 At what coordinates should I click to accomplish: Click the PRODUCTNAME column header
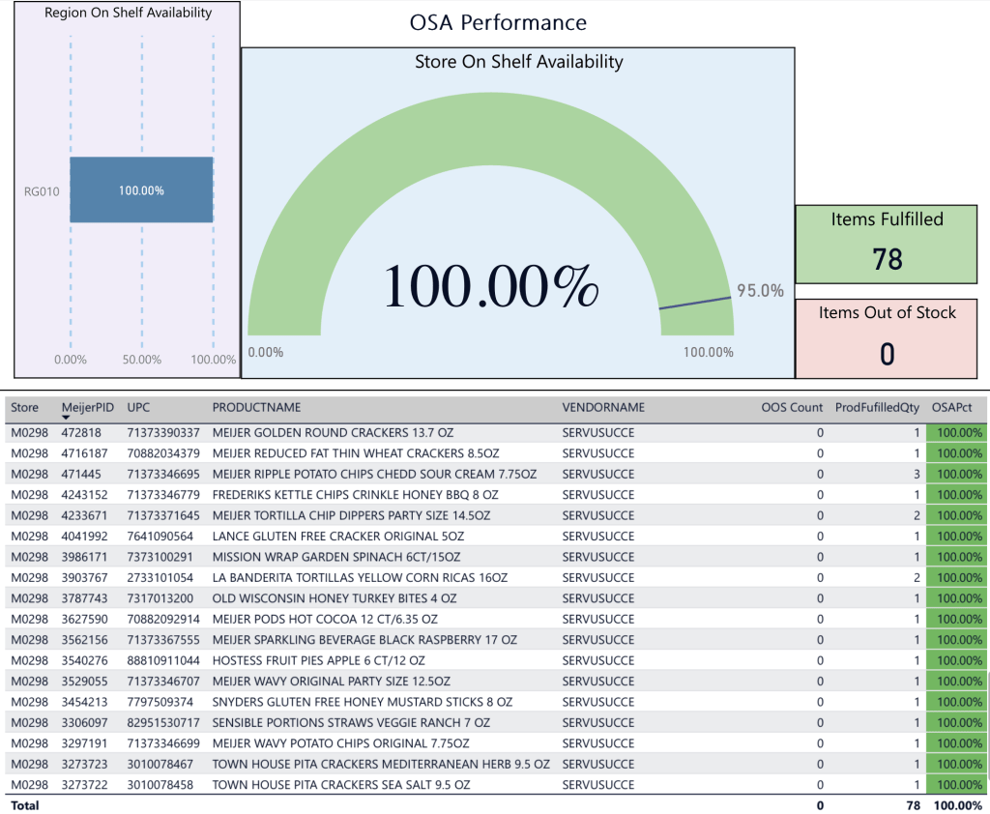[256, 407]
